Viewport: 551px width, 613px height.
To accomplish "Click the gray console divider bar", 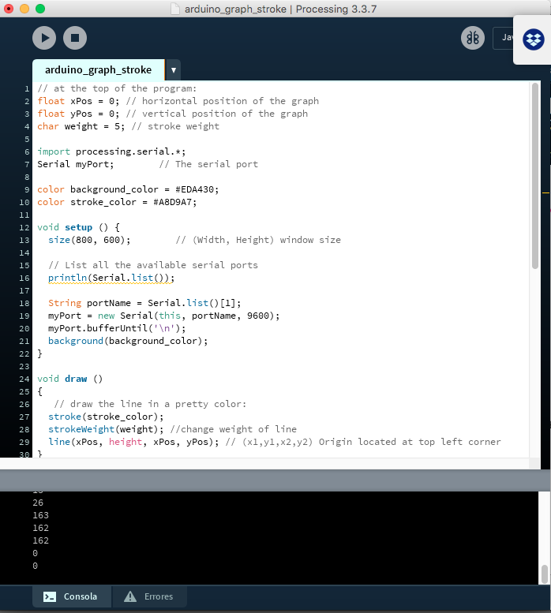I will point(275,480).
